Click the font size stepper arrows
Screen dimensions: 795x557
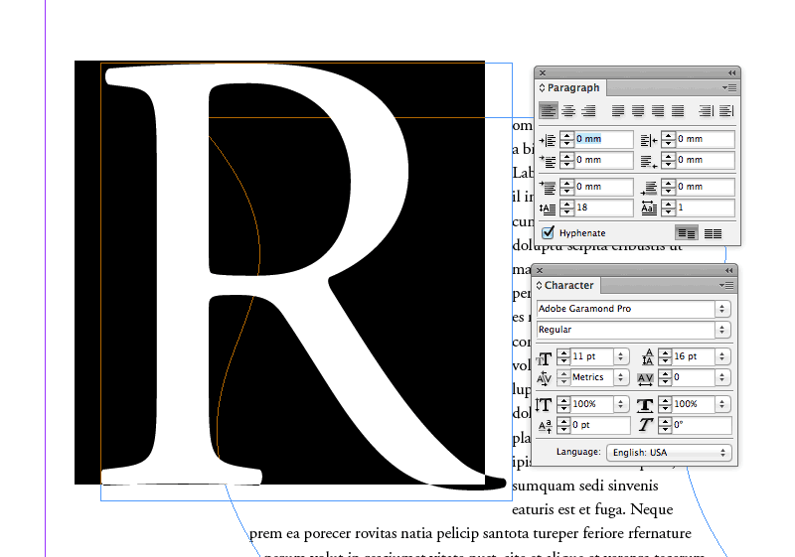(563, 356)
